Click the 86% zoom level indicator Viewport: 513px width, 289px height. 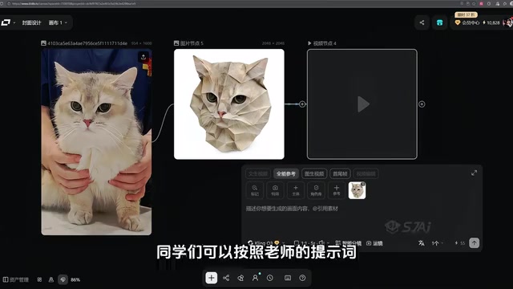click(x=75, y=279)
